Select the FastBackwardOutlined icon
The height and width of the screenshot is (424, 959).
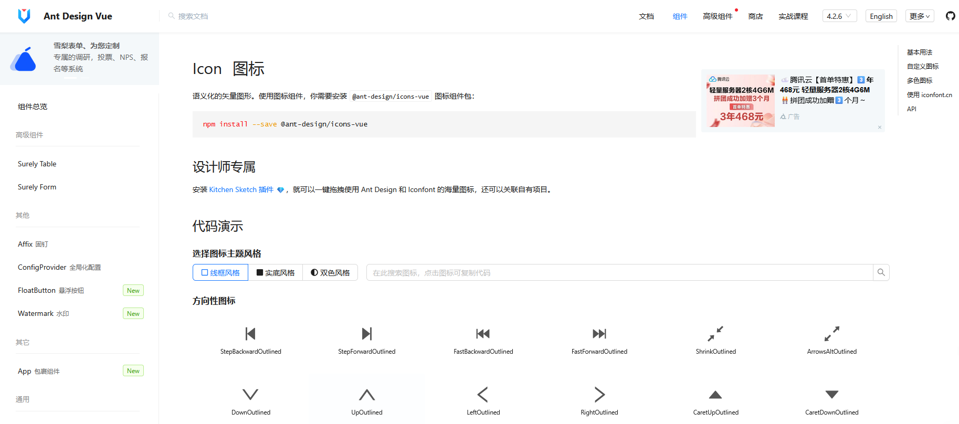[x=483, y=334]
